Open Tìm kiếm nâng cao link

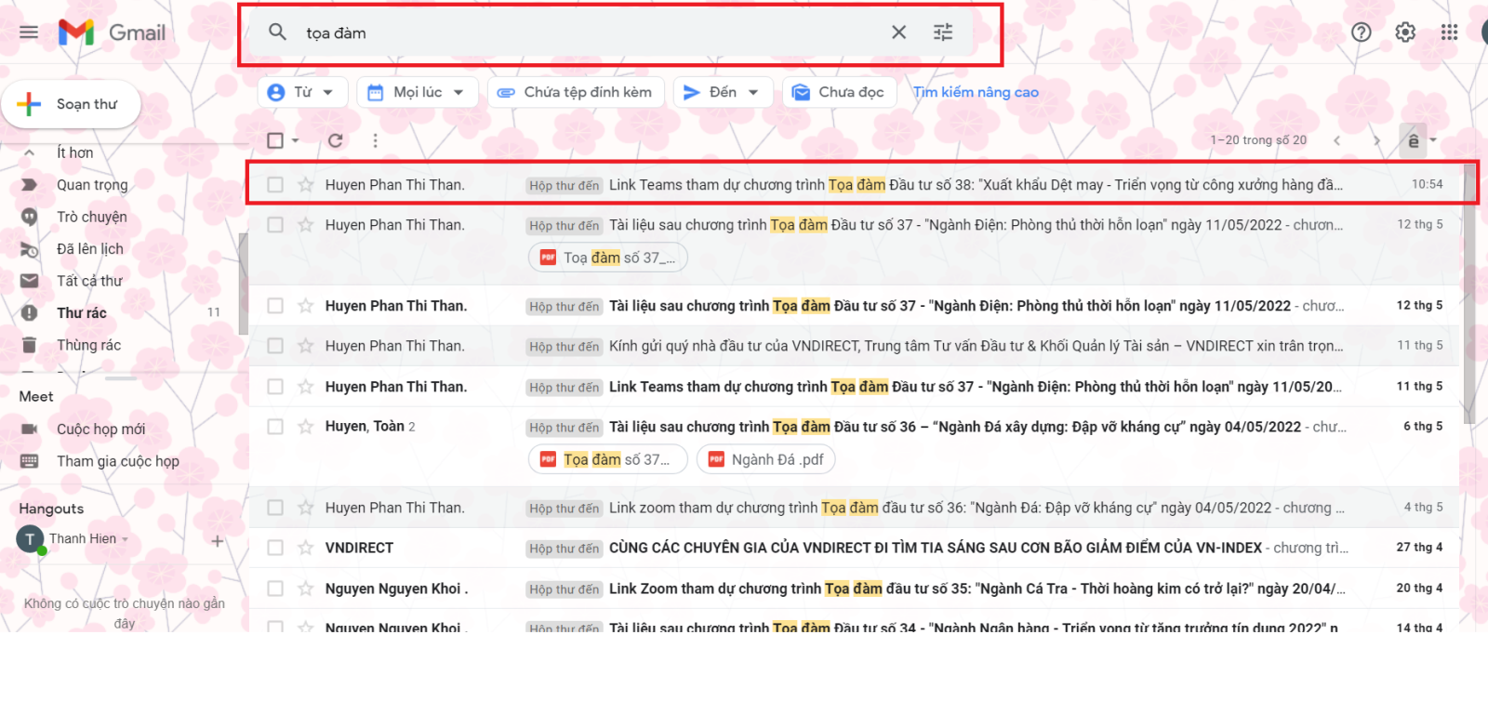[976, 92]
